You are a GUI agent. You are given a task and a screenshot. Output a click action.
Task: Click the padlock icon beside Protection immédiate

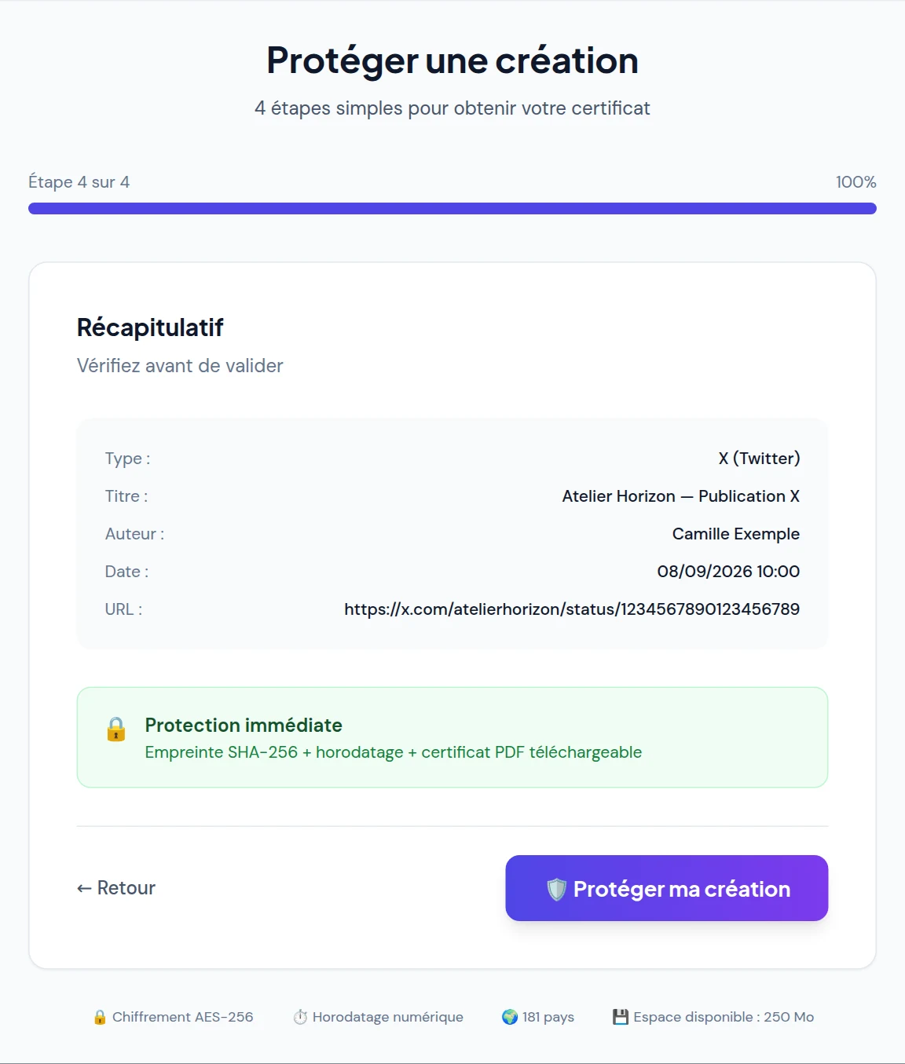[116, 729]
